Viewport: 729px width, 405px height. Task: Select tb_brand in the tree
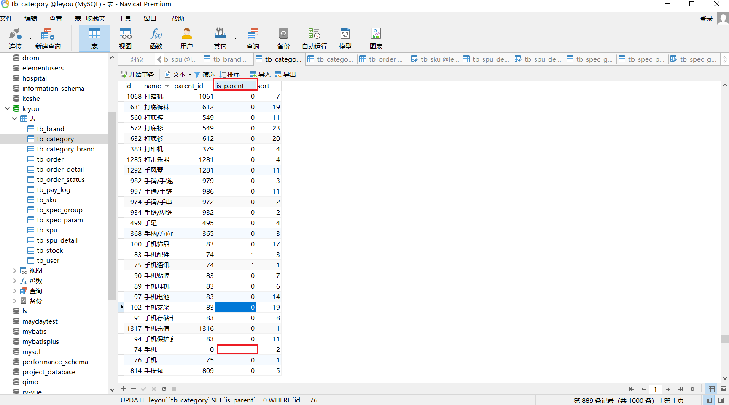[x=50, y=129]
